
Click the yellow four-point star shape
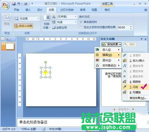(46, 73)
